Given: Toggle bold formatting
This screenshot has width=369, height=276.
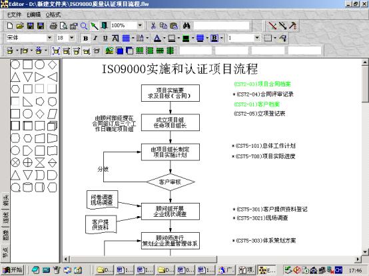Looking at the screenshot, I should tap(86, 38).
